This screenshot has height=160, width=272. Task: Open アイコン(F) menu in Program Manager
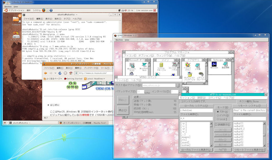tap(130, 56)
